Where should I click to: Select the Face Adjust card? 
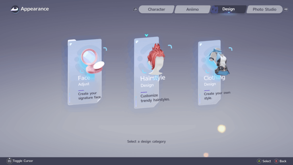(85, 72)
